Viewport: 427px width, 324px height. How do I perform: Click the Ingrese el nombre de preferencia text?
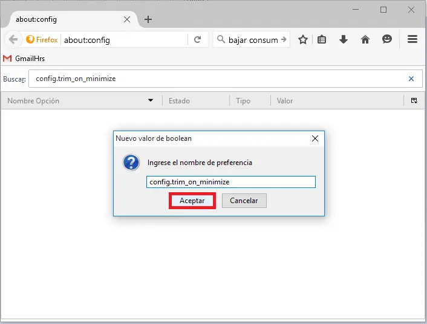coord(200,163)
